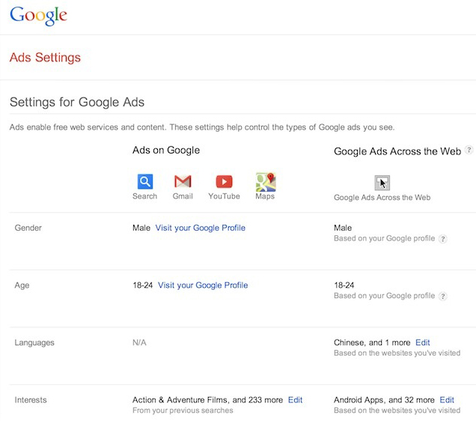Open help icon beside Google Ads Across the Web heading
This screenshot has height=427, width=476.
[469, 150]
